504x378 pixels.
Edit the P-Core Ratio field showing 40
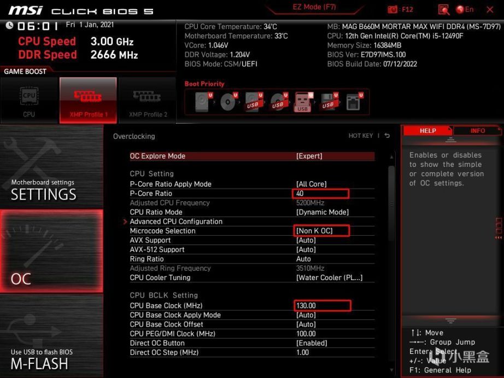(x=320, y=193)
